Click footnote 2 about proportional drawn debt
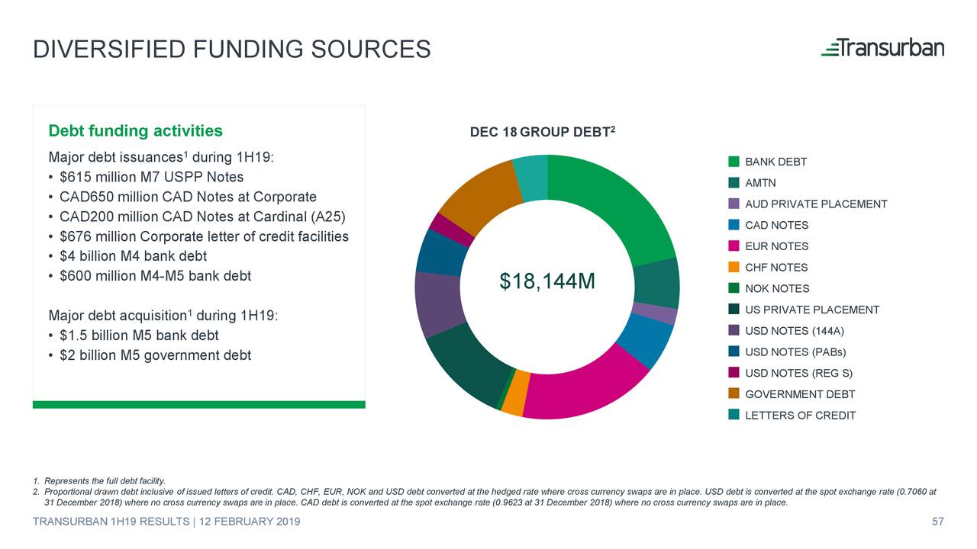Image resolution: width=977 pixels, height=549 pixels. click(x=485, y=496)
